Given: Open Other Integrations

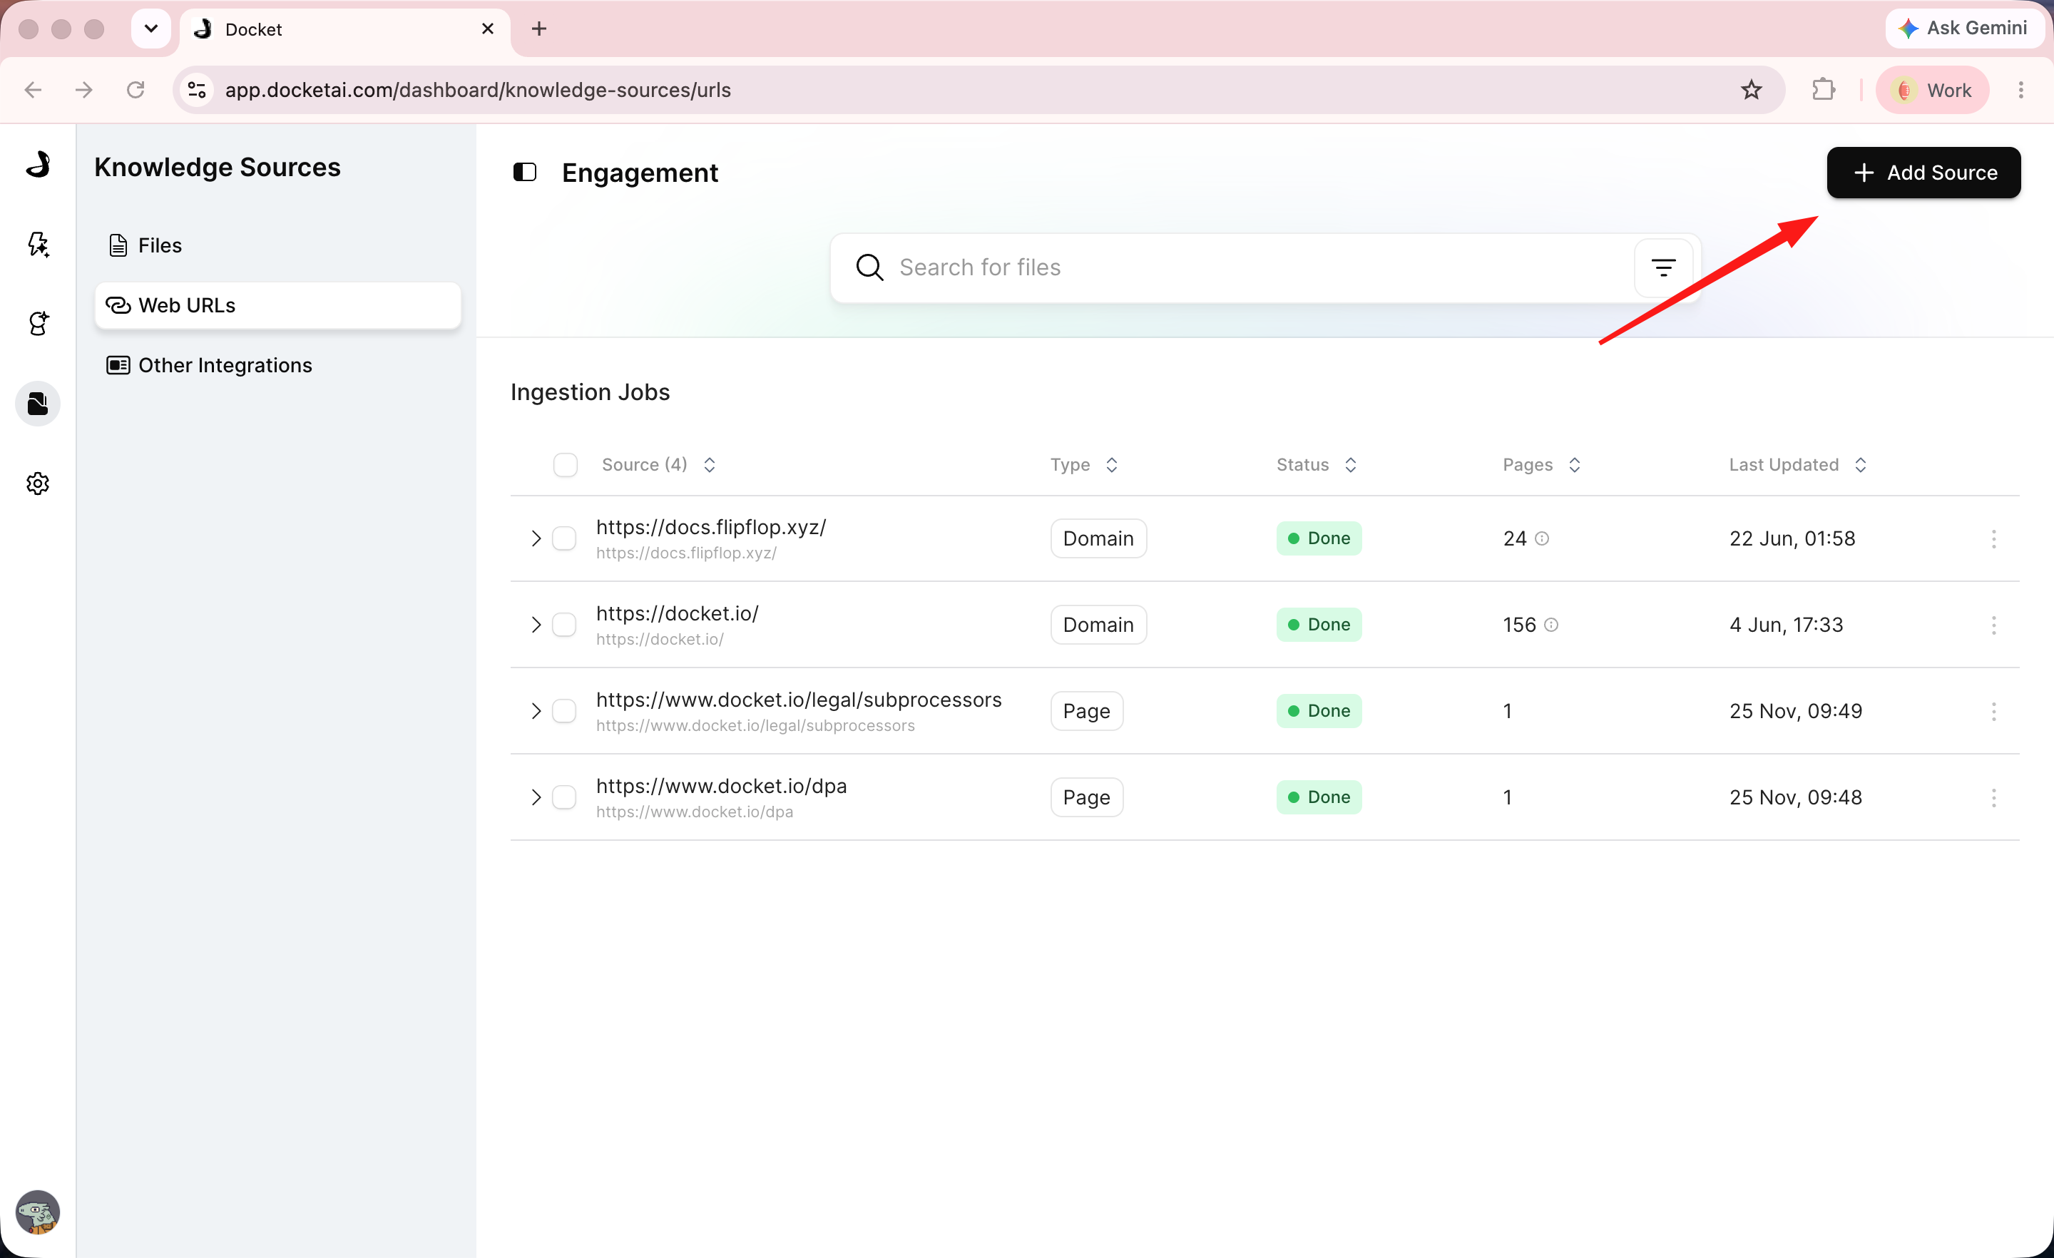Looking at the screenshot, I should click(x=277, y=365).
